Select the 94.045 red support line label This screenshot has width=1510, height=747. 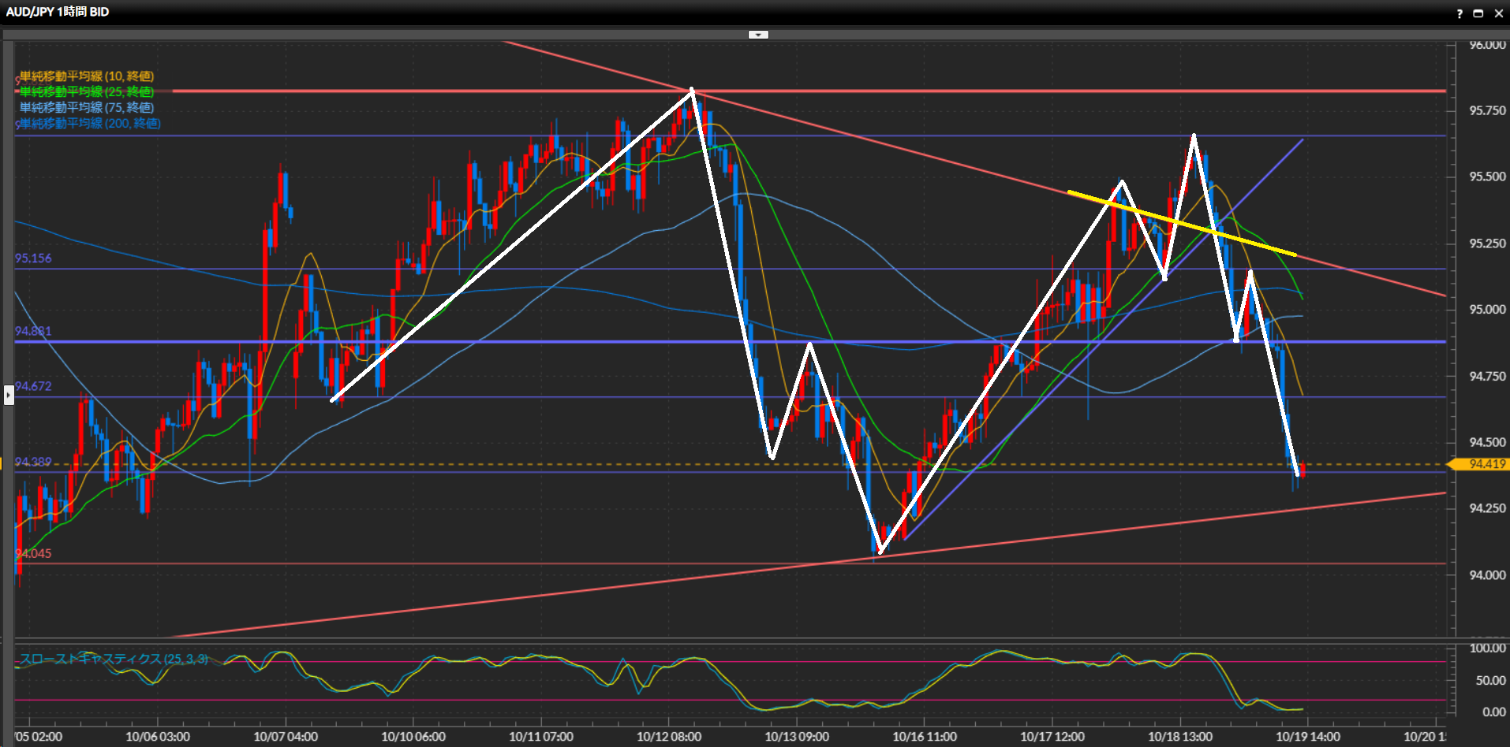click(33, 554)
